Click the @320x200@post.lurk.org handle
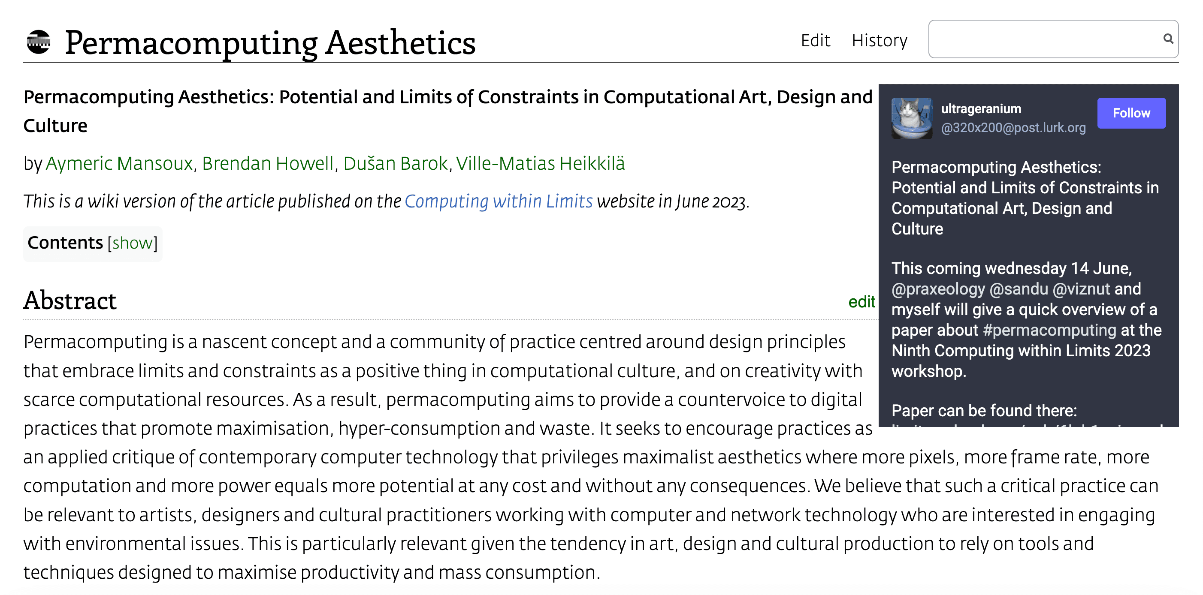The height and width of the screenshot is (595, 1203). [1013, 127]
